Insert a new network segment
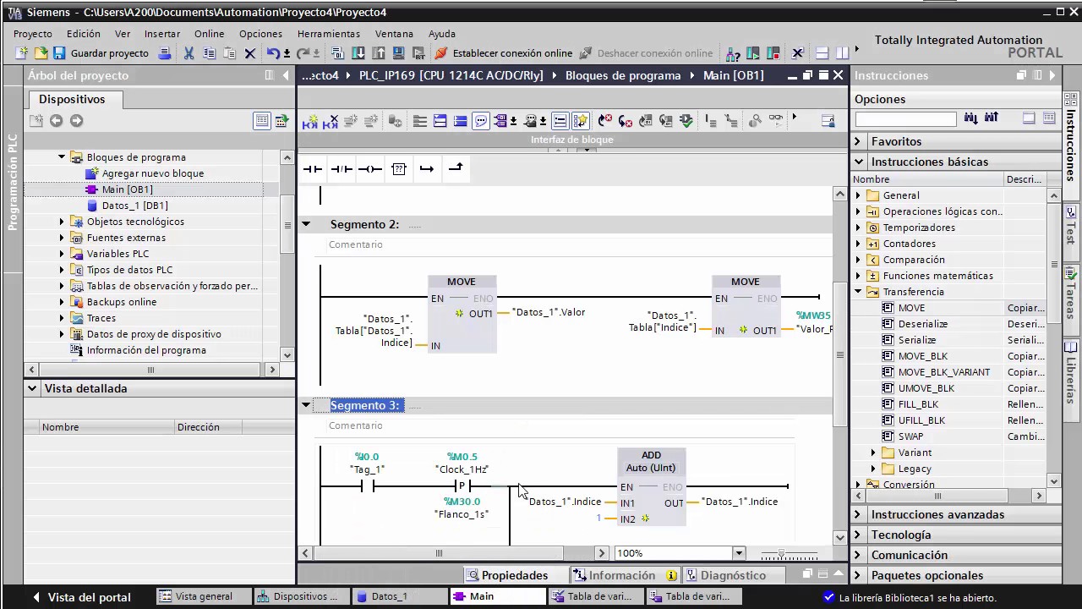The height and width of the screenshot is (609, 1082). pos(310,121)
